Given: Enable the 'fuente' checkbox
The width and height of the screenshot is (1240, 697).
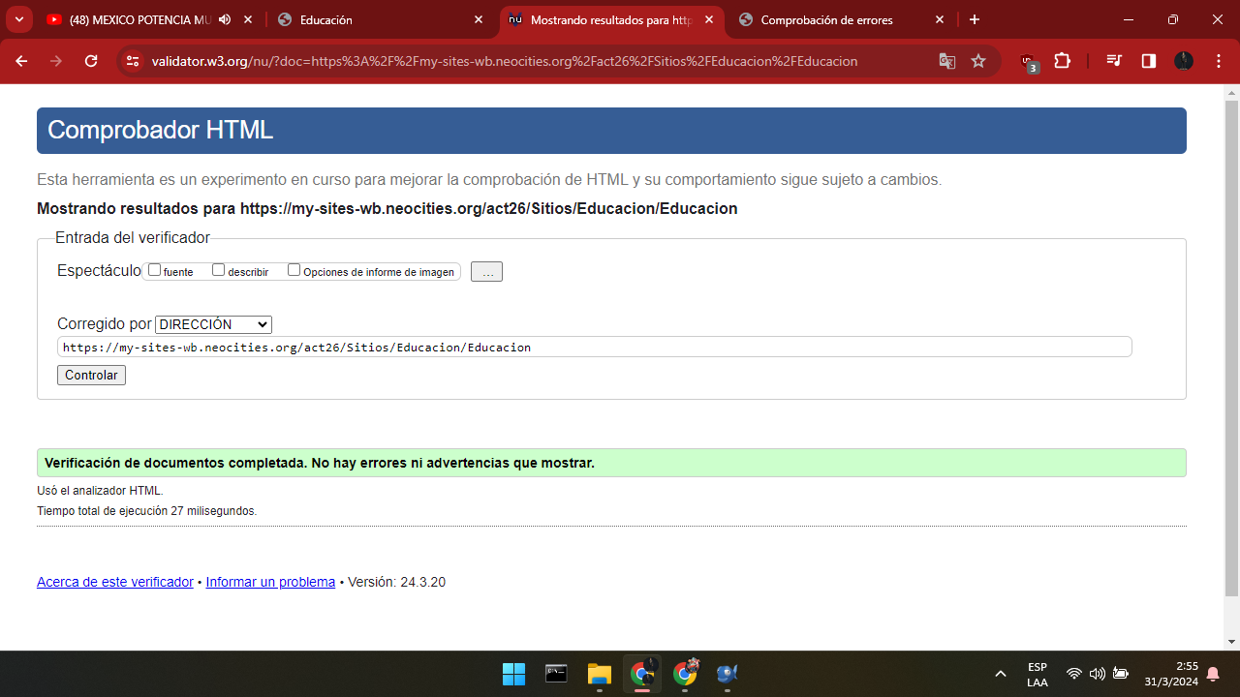Looking at the screenshot, I should coord(154,270).
